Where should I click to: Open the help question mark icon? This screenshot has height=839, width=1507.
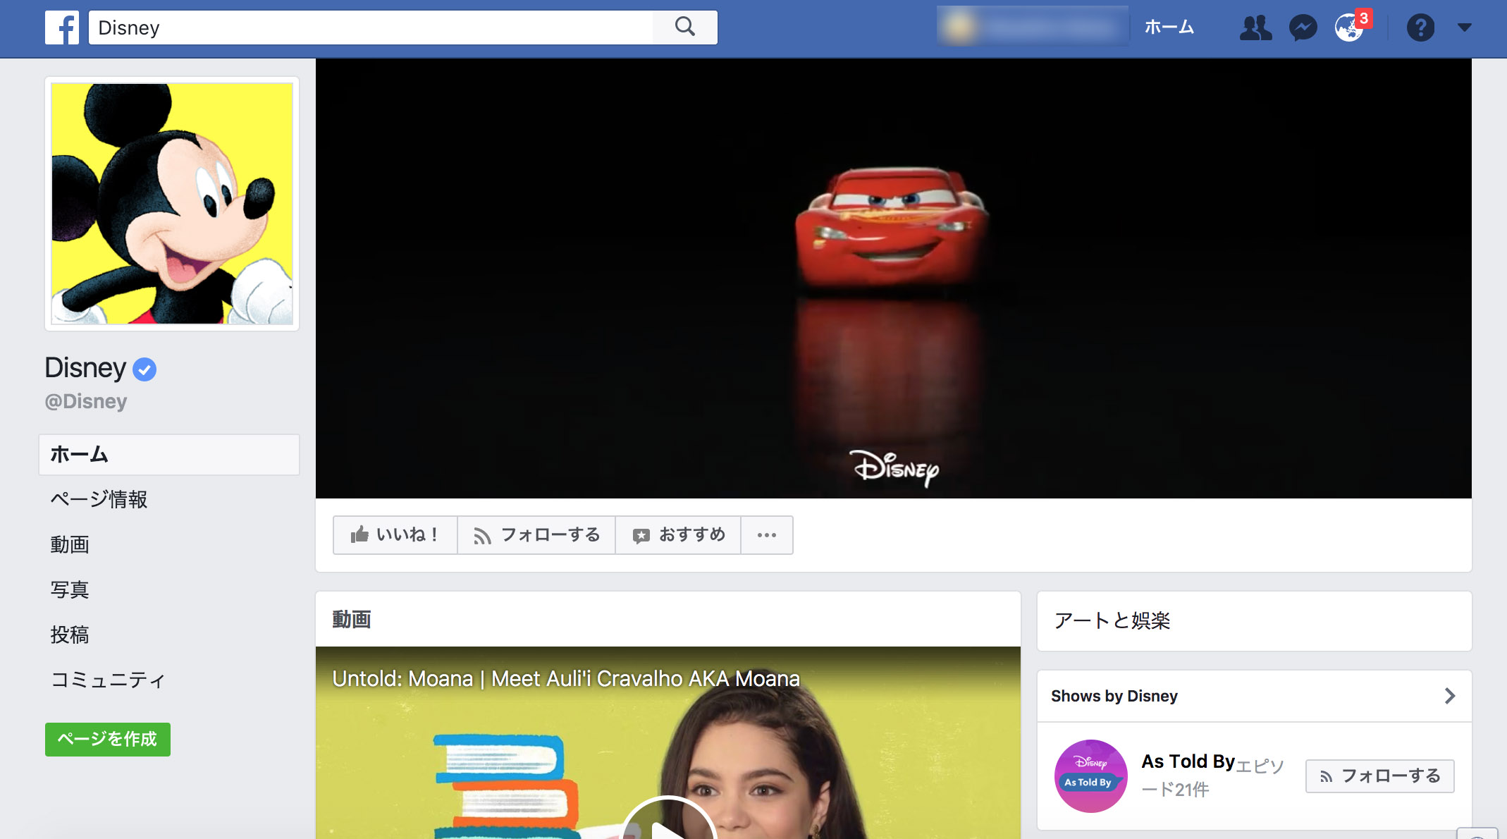tap(1420, 27)
